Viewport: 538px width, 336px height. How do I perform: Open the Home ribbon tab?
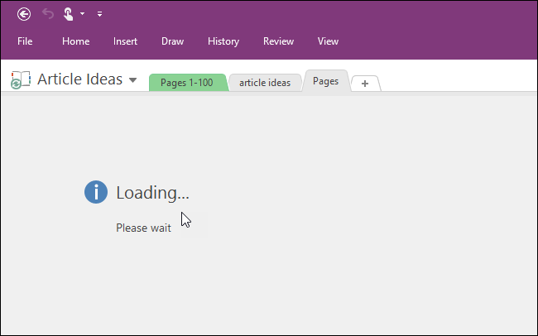(76, 41)
